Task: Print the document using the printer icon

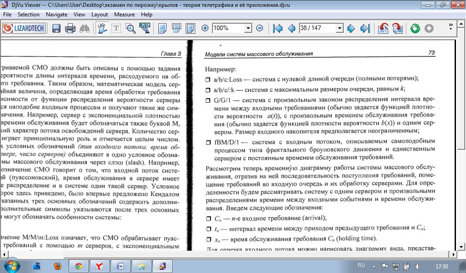Action: point(71,29)
